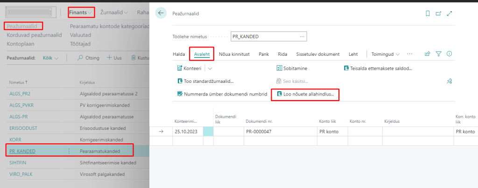The image size is (478, 188).
Task: Open page in new window icon
Action: click(438, 13)
